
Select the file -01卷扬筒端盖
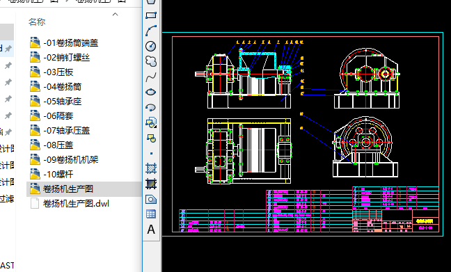point(64,43)
